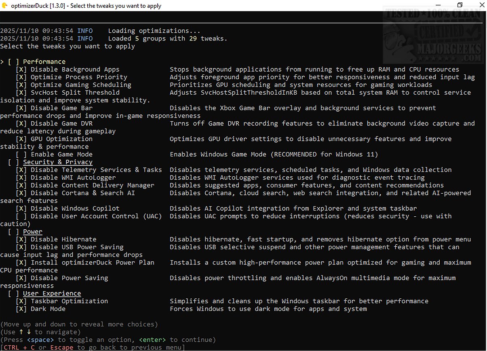Click the Disable Hibernate label
The height and width of the screenshot is (351, 487).
point(63,239)
